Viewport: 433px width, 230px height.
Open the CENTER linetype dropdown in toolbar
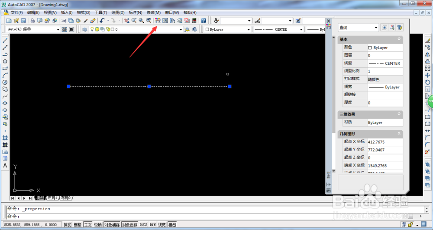coord(301,29)
